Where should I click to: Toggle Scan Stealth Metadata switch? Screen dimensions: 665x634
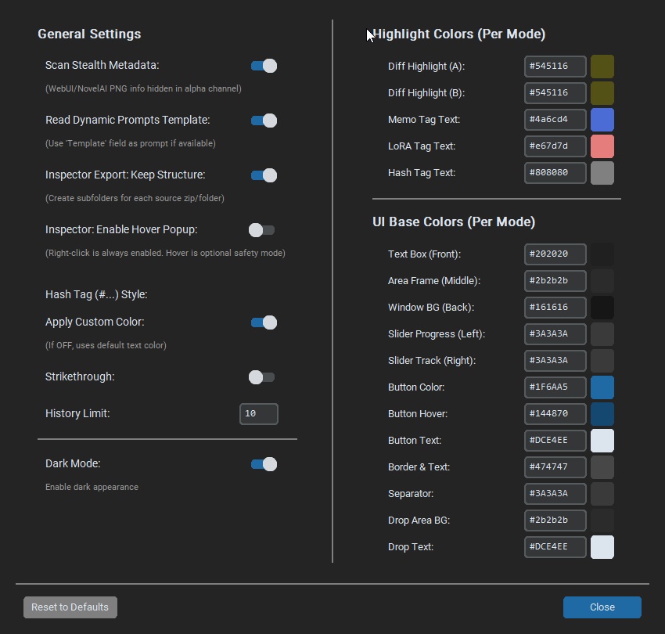[264, 66]
